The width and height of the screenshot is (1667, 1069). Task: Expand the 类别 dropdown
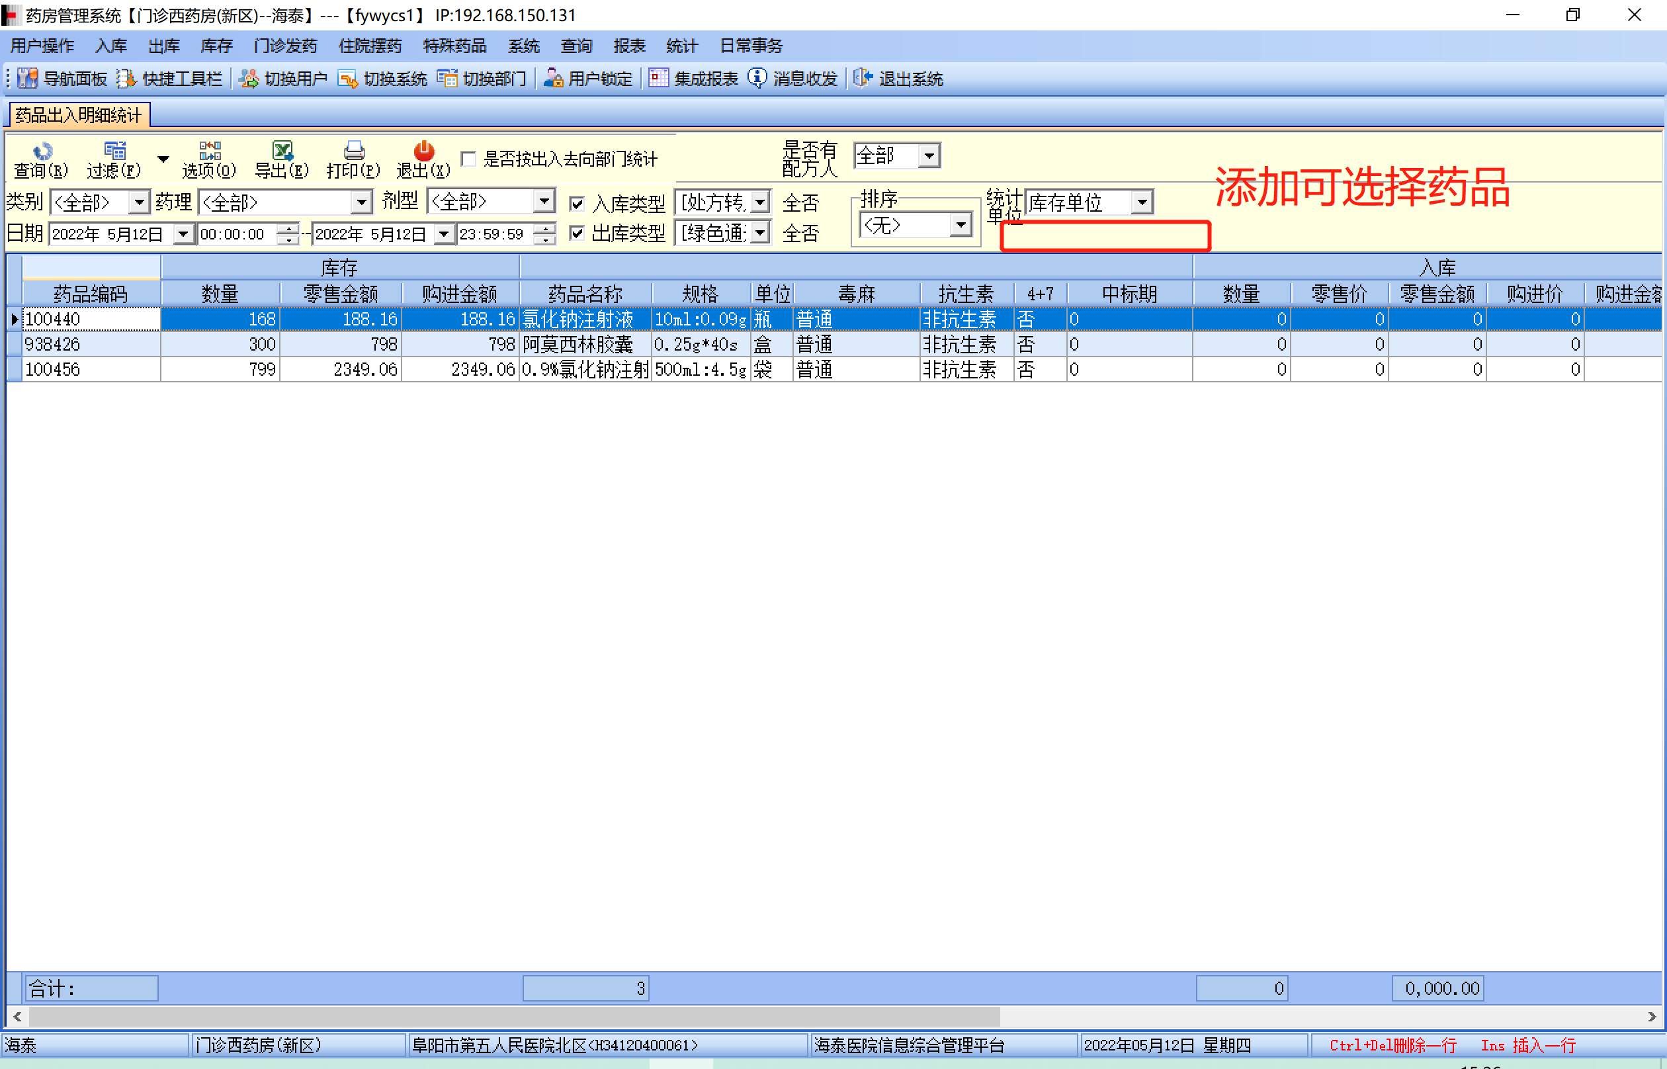coord(140,202)
